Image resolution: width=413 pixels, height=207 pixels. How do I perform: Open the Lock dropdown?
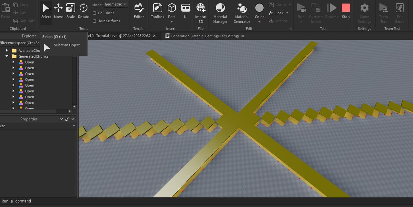[279, 13]
